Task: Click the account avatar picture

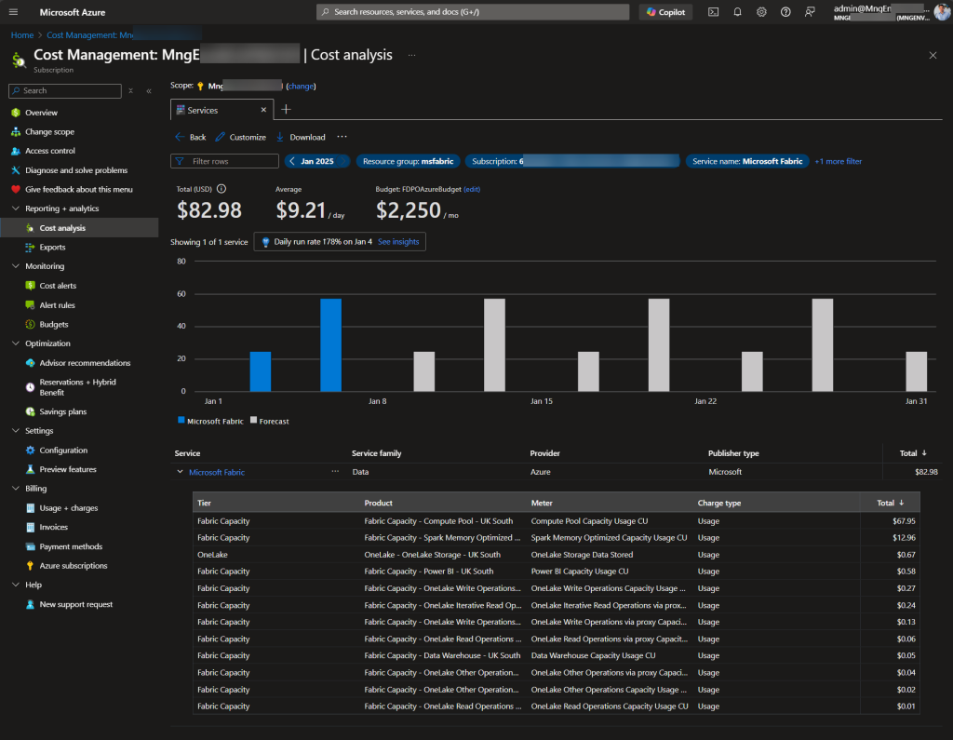Action: pyautogui.click(x=942, y=12)
